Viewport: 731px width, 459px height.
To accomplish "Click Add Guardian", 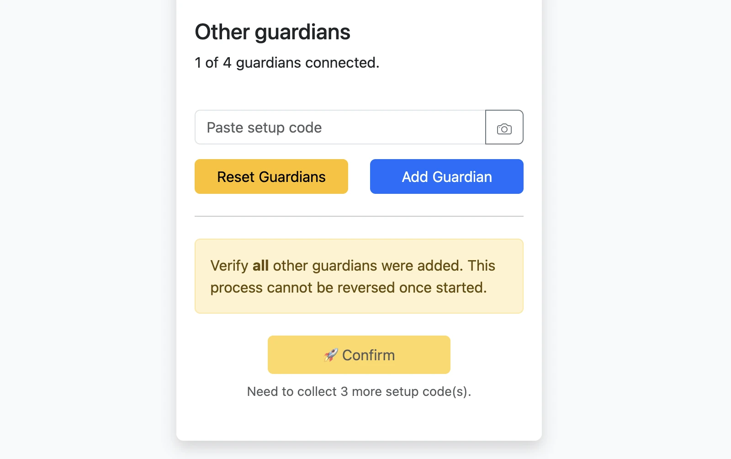I will 446,176.
